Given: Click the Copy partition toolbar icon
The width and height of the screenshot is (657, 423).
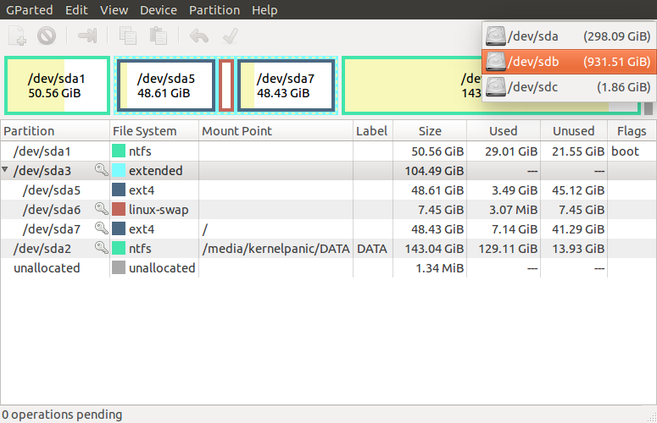Looking at the screenshot, I should (x=128, y=36).
